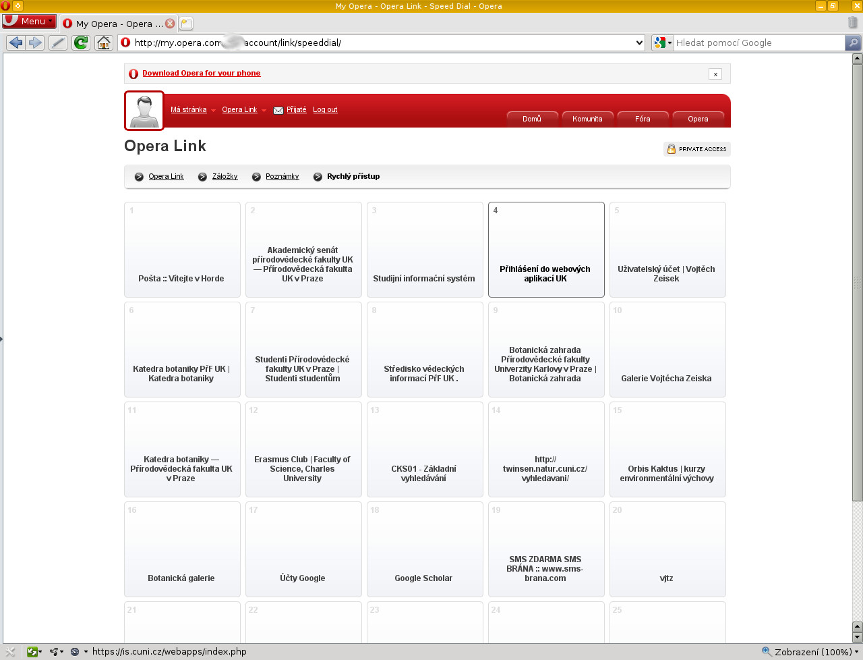Open the Opera Link header link
863x660 pixels.
239,109
